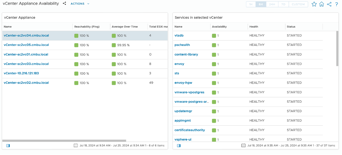This screenshot has height=155, width=342.
Task: Select the 24H time range
Action: [272, 5]
